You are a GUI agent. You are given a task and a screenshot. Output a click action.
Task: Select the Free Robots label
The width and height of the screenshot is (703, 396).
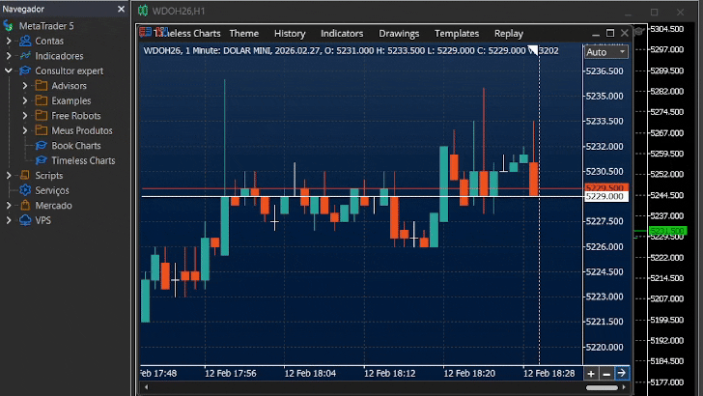point(75,116)
